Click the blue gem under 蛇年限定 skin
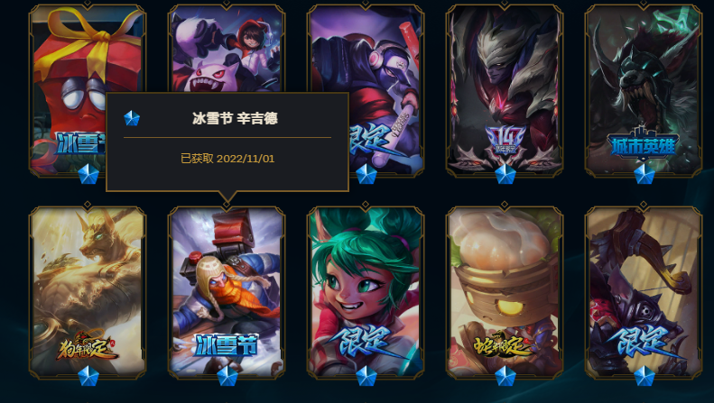The image size is (714, 403). click(x=505, y=376)
